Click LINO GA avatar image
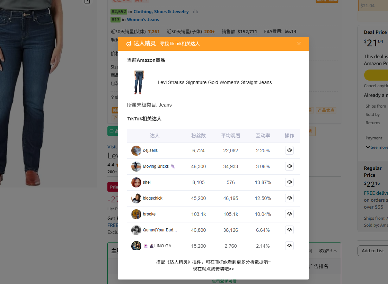This screenshot has height=284, width=388. point(136,246)
